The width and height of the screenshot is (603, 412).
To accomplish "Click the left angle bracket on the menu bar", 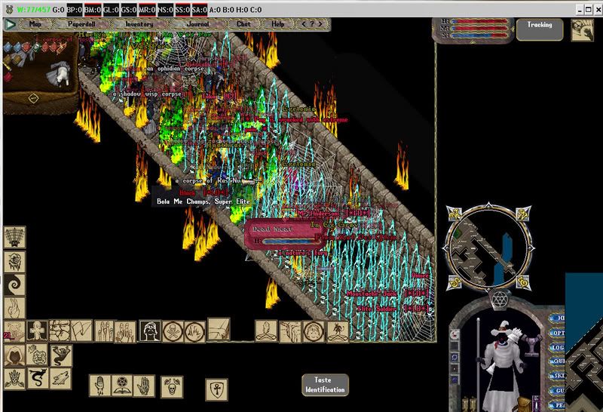I will pyautogui.click(x=304, y=24).
